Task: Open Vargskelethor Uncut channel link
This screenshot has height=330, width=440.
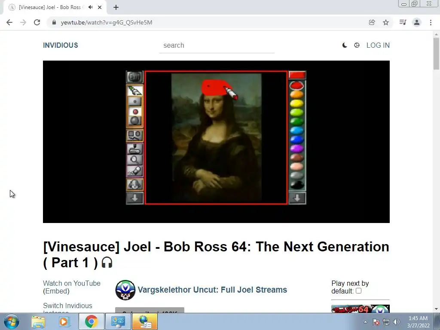Action: pyautogui.click(x=212, y=290)
